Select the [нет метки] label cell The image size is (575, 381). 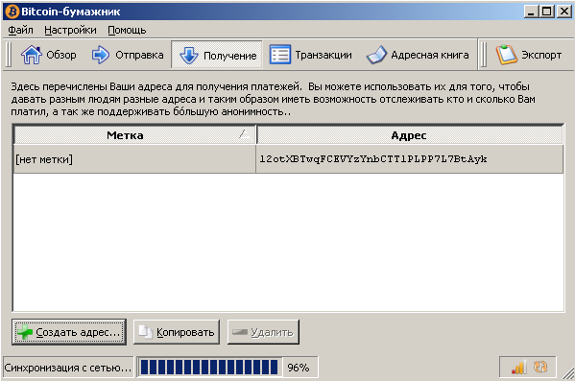134,159
